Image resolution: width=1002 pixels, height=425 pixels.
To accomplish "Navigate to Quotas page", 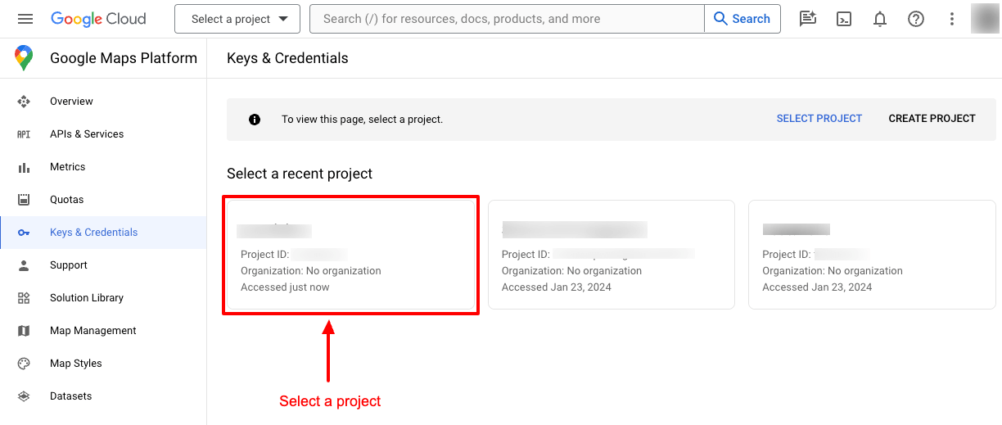I will click(66, 200).
